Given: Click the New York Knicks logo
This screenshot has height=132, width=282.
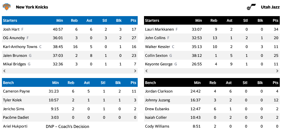Looking at the screenshot, I should coord(7,7).
